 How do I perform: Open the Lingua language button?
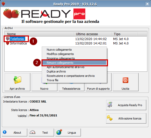point(68,133)
